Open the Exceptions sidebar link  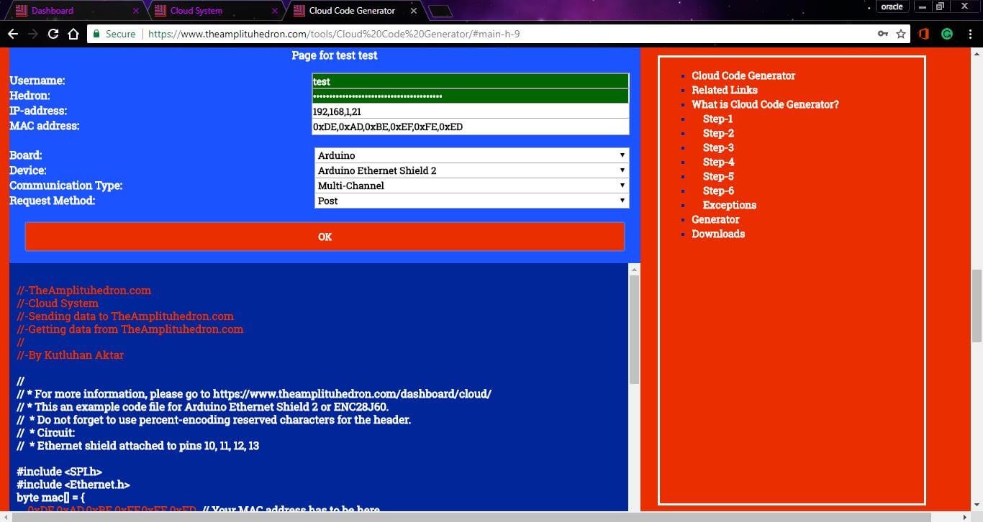pyautogui.click(x=729, y=205)
